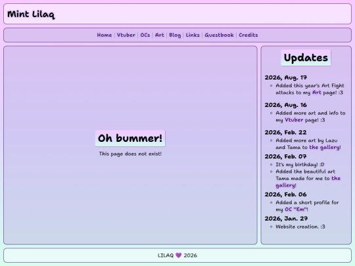Click the '2026, Aug. 17' date heading

tap(286, 78)
